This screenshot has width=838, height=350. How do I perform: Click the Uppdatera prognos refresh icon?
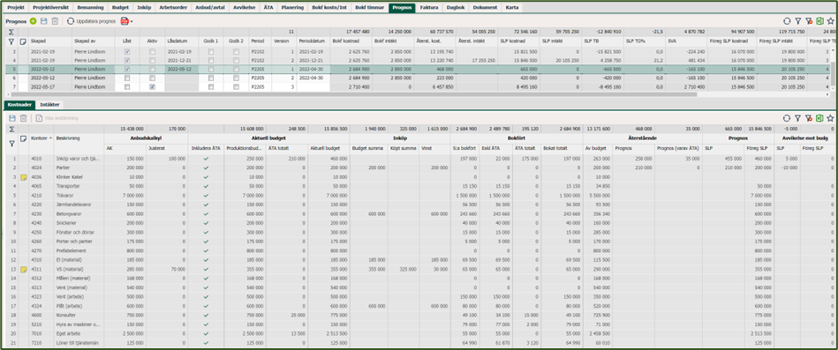point(71,21)
